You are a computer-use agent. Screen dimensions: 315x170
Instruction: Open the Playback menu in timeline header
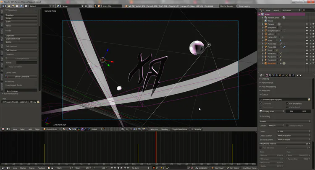pyautogui.click(x=42, y=168)
